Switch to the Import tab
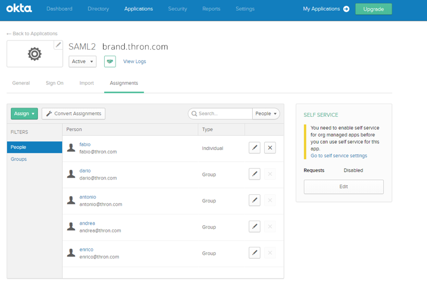Image resolution: width=427 pixels, height=293 pixels. pos(87,83)
